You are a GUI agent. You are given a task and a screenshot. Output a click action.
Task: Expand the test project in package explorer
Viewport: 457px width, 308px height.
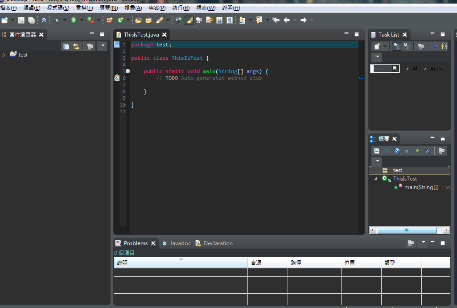pyautogui.click(x=4, y=55)
